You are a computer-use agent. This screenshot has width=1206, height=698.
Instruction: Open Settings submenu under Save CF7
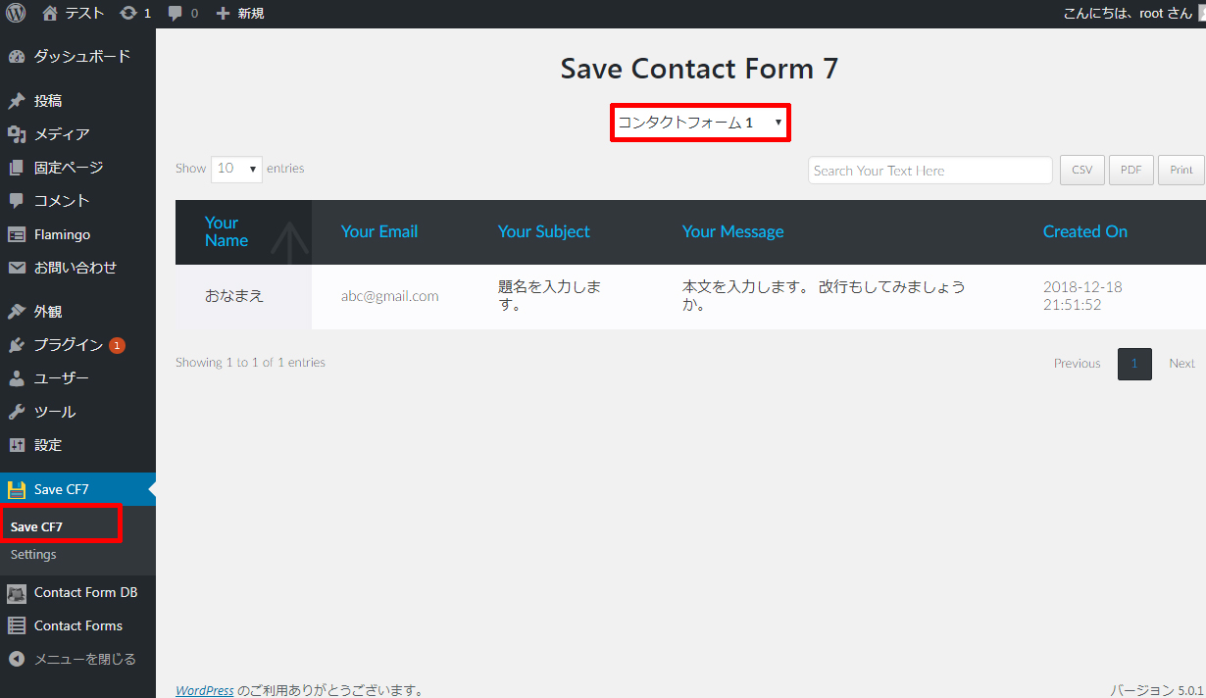pos(33,555)
